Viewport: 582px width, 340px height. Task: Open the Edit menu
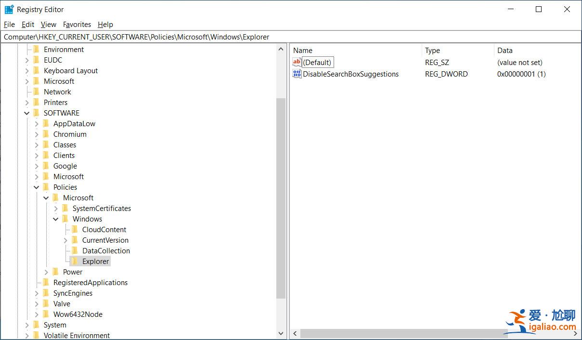click(28, 25)
